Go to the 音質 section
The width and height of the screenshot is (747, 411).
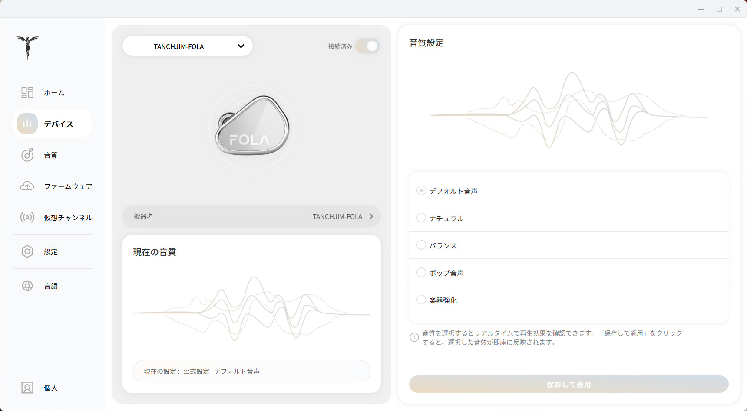point(51,155)
